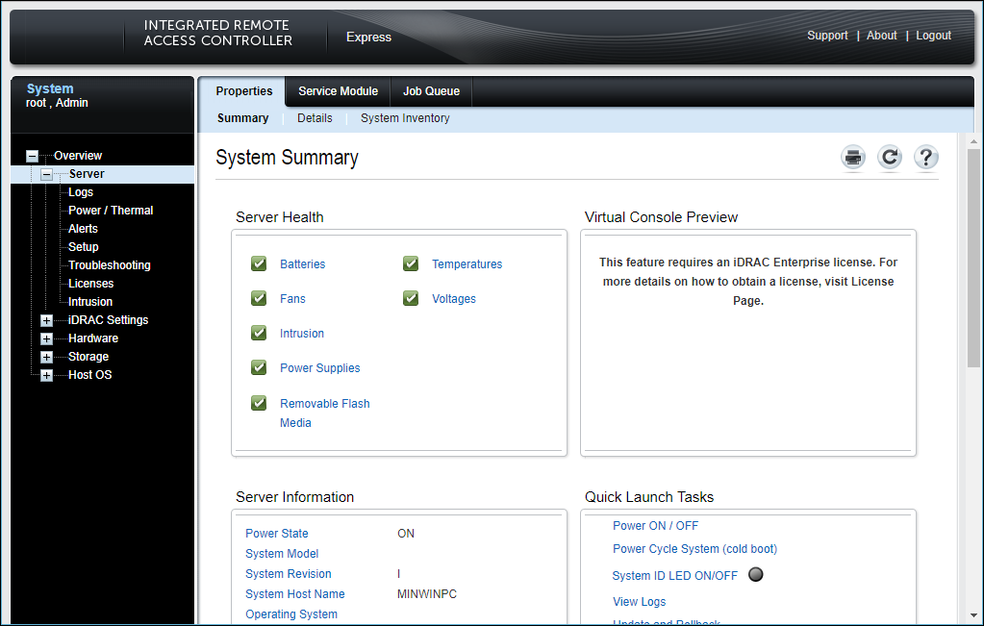Click the Fans green check icon
The height and width of the screenshot is (626, 984).
259,298
